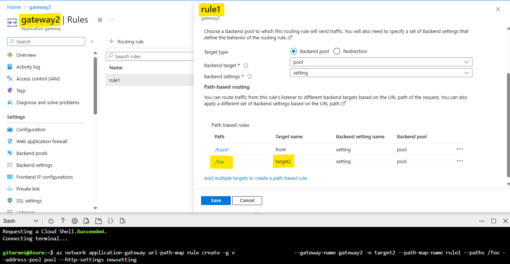Open the ellipsis menu for /foo row
Viewport: 510px width, 264px height.
[x=460, y=161]
